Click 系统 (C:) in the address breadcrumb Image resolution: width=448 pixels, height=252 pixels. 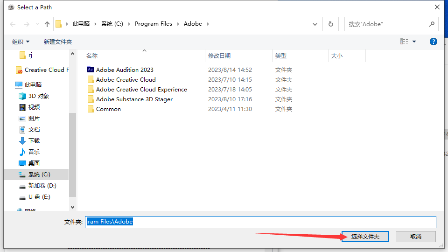point(112,24)
